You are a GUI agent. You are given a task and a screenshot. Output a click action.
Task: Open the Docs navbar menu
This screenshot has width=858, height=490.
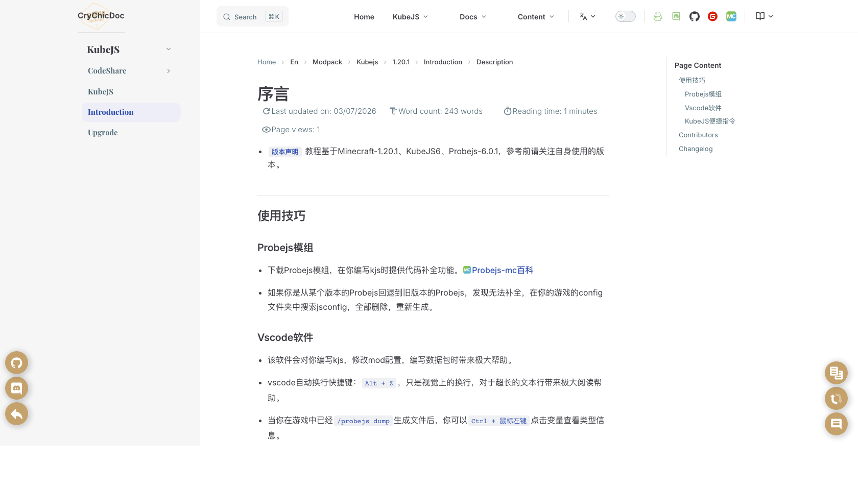pos(472,17)
